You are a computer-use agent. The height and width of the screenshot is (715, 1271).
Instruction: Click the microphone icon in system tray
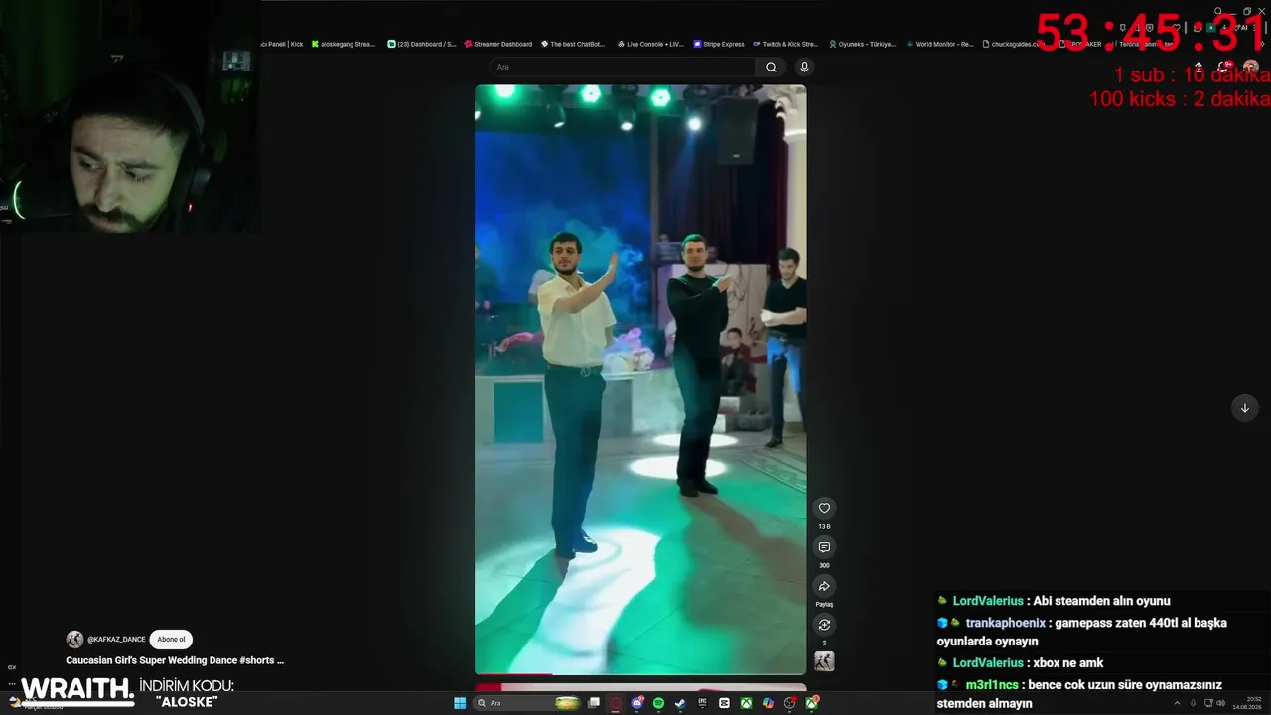click(x=1193, y=703)
